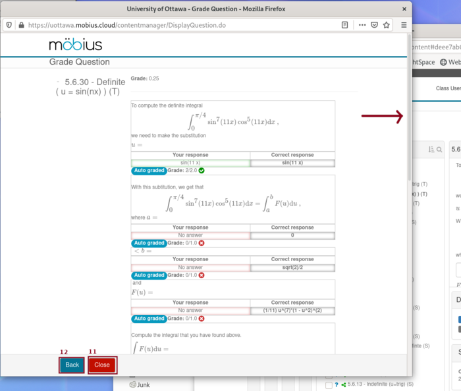Click green share icon beside 5.6.13 item
Image resolution: width=461 pixels, height=391 pixels.
coord(343,384)
